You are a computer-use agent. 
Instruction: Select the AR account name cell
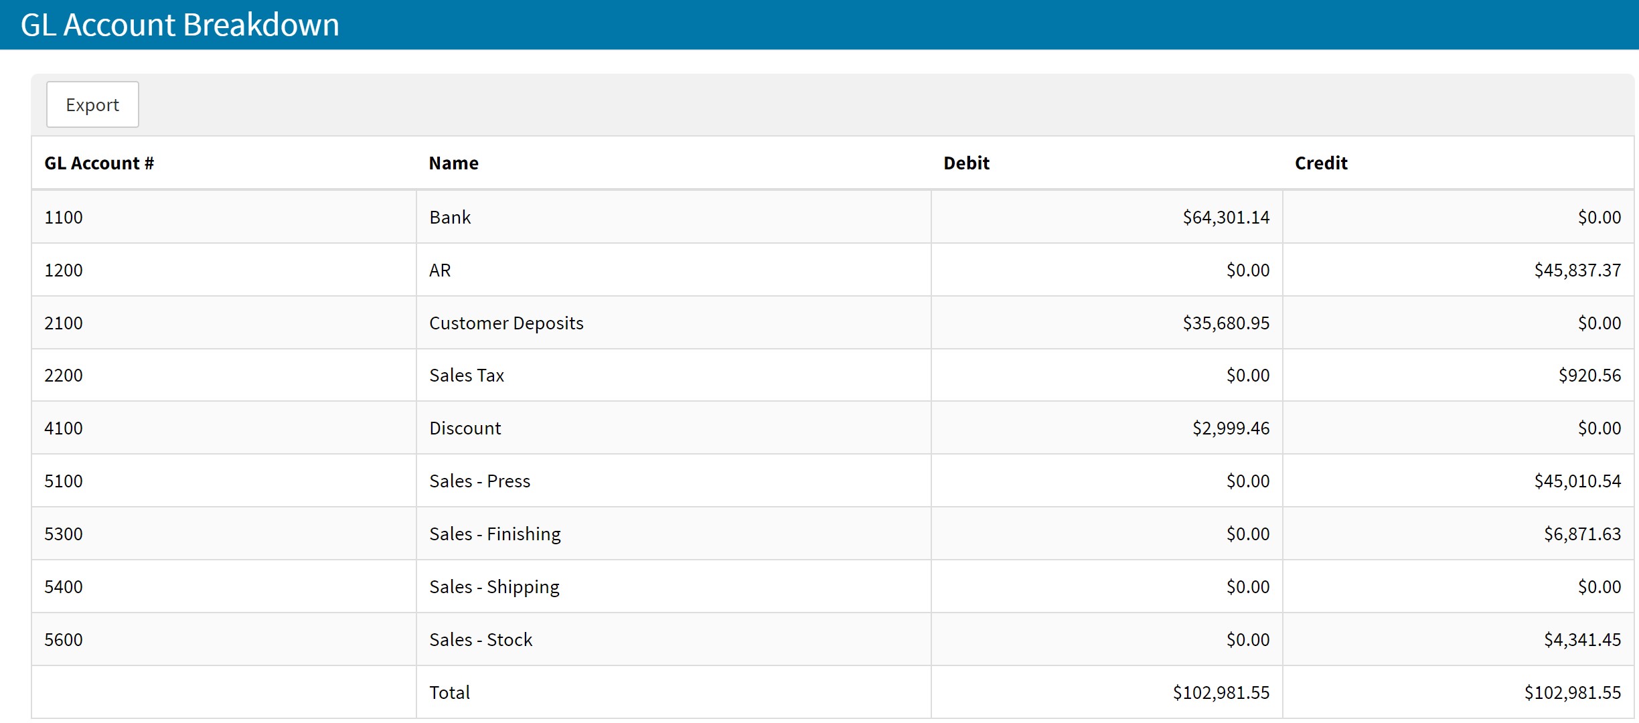coord(440,270)
